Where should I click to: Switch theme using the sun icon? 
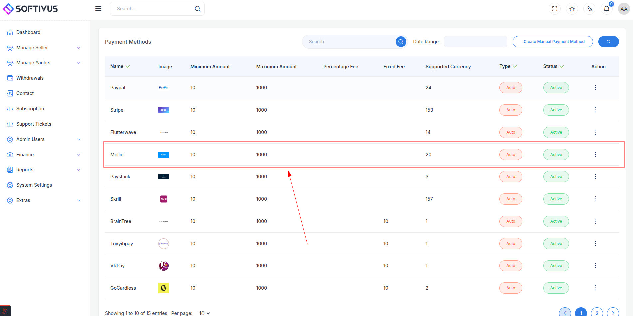click(572, 9)
